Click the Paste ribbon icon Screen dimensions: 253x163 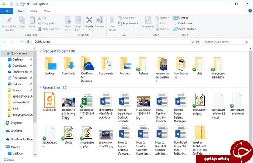(x=32, y=20)
